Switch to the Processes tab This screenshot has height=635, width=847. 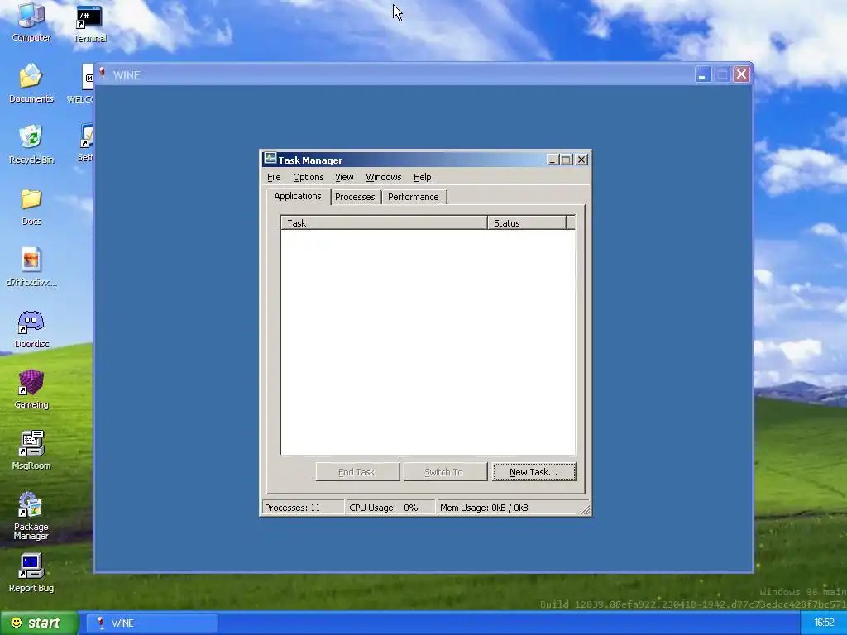pos(355,197)
